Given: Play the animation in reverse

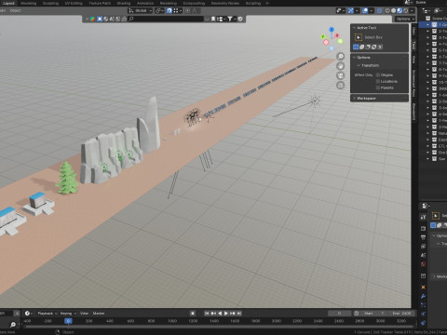Looking at the screenshot, I should 220,314.
